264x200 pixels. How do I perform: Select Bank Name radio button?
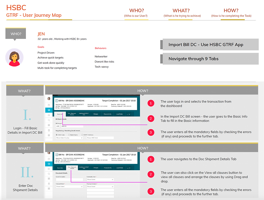click(69, 135)
